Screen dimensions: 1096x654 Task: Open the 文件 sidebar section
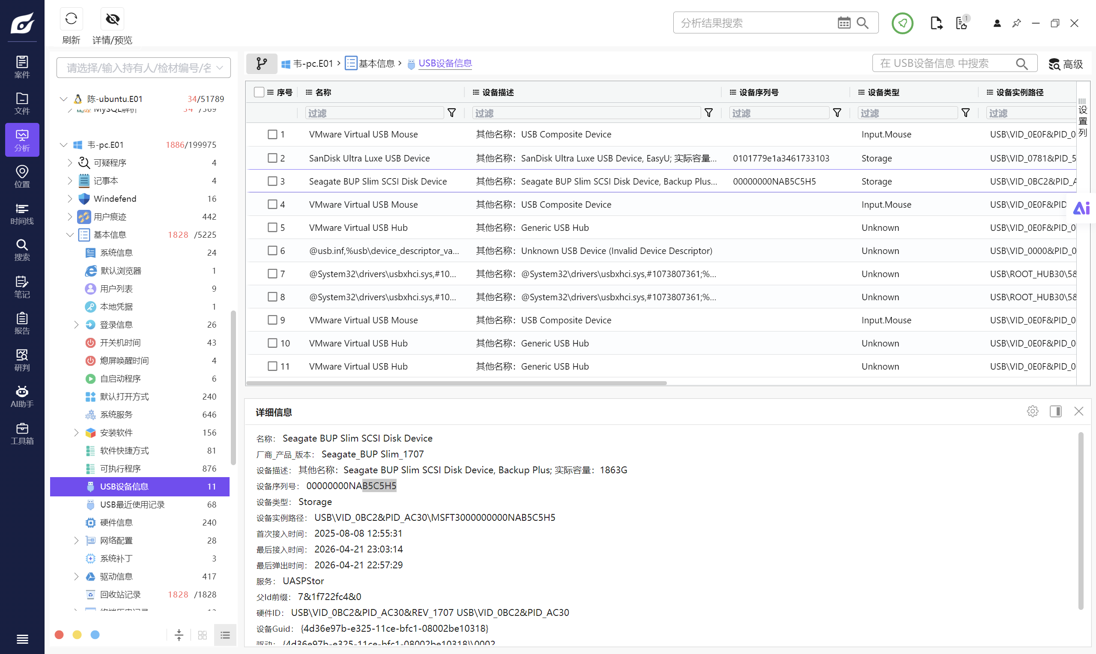(22, 104)
